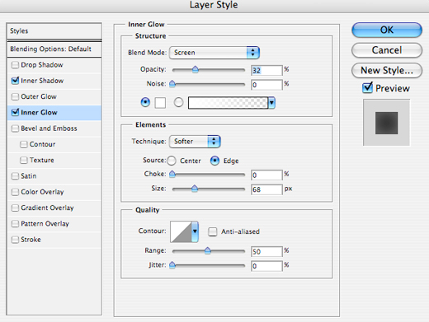Click the Size value input field
Viewport: 429px width, 322px height.
[266, 189]
